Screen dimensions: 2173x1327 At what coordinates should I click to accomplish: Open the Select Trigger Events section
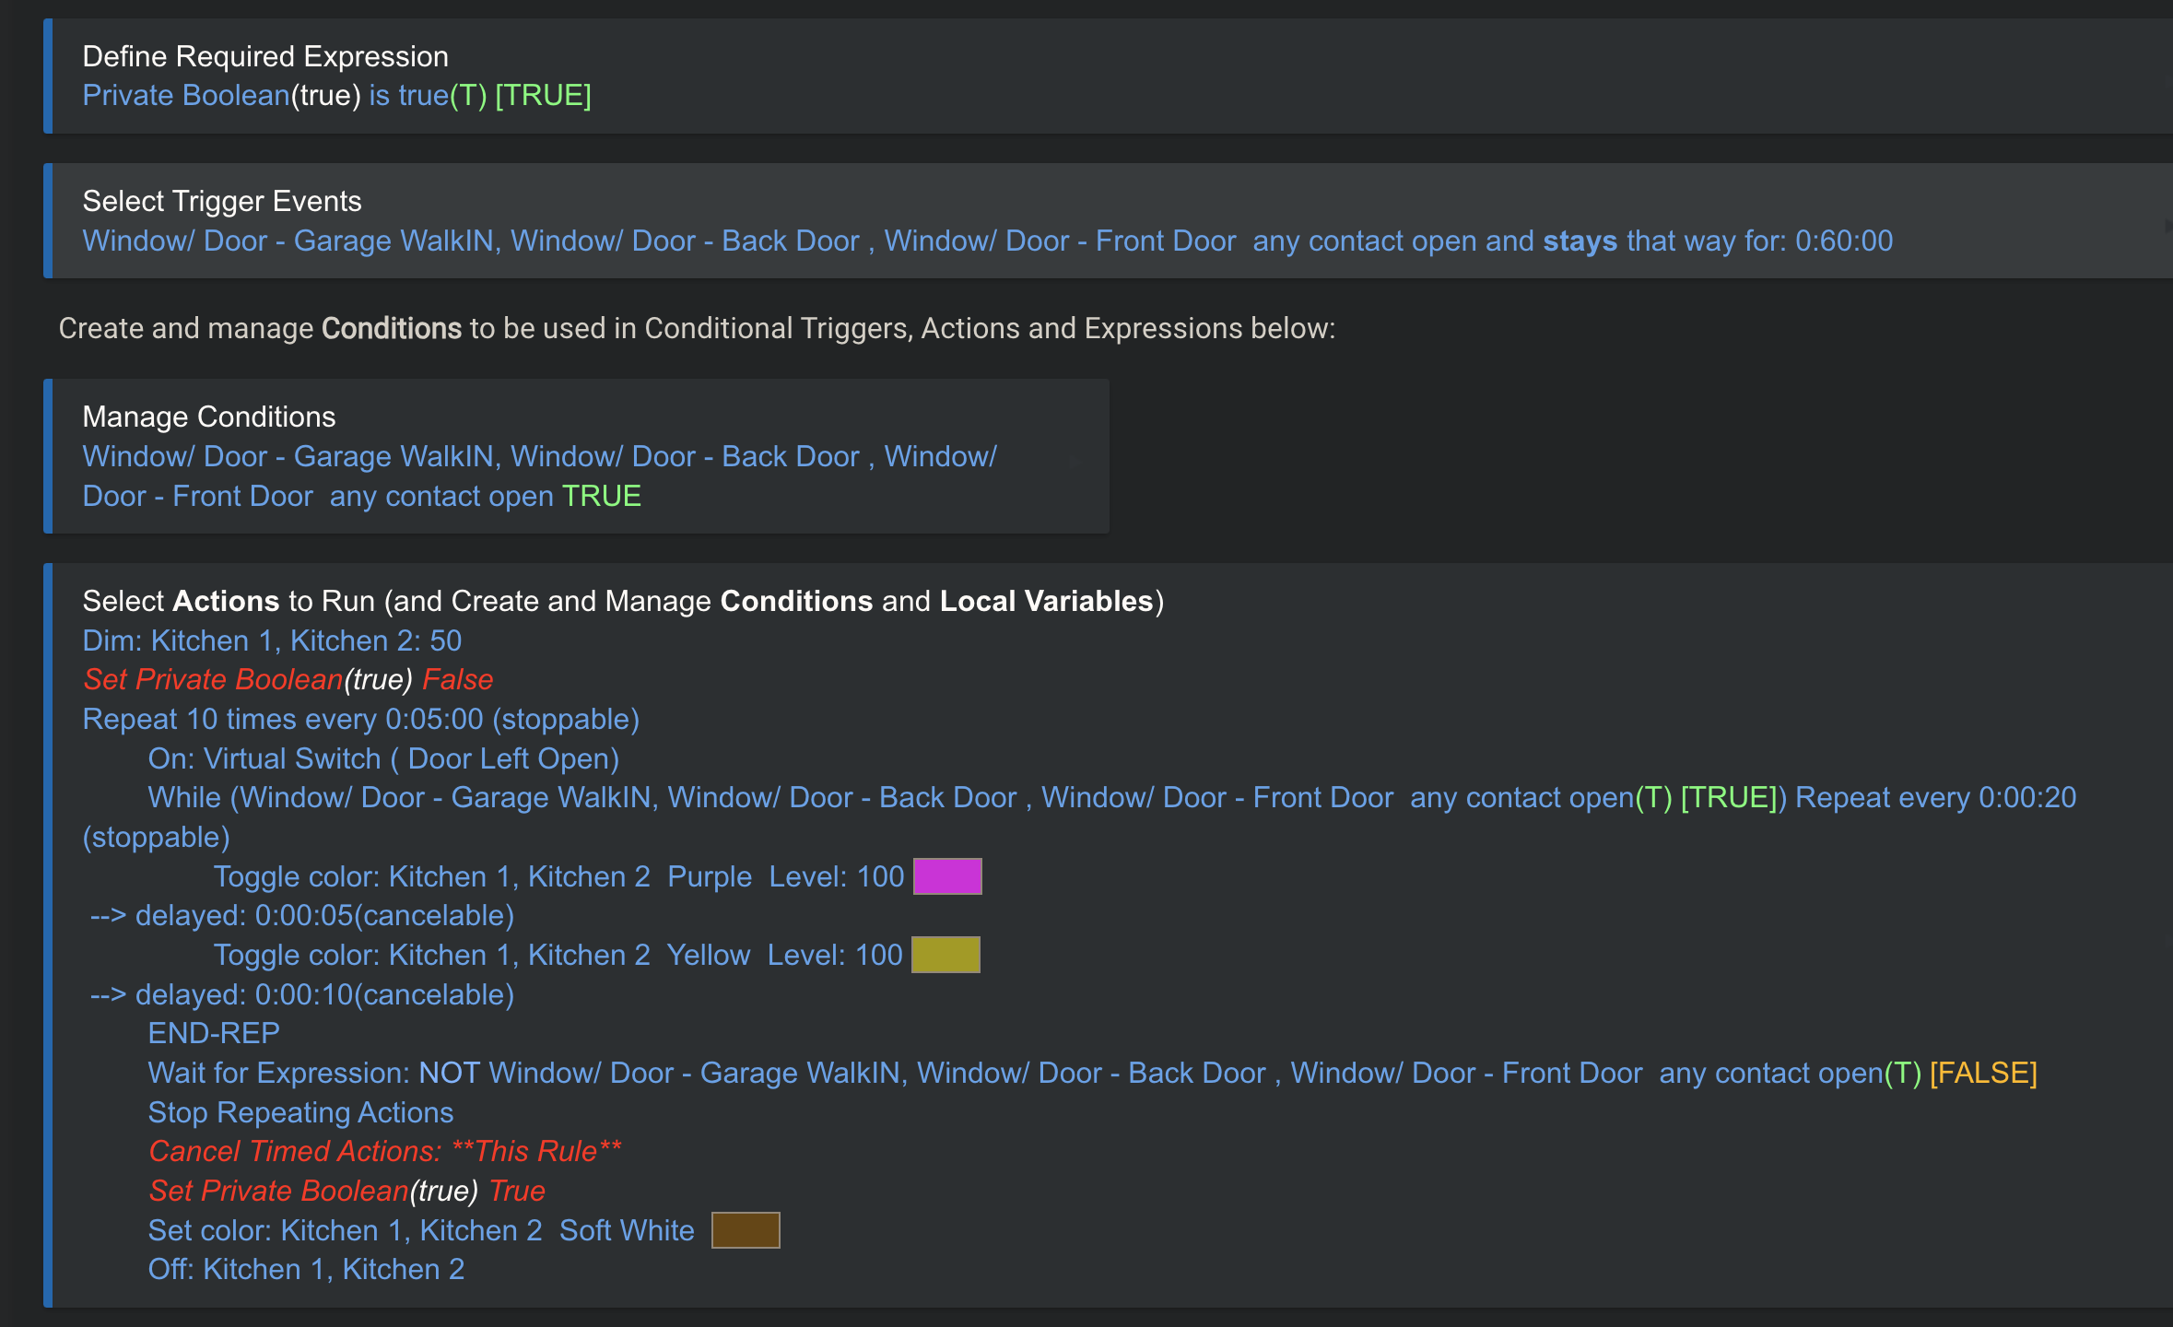[x=221, y=201]
